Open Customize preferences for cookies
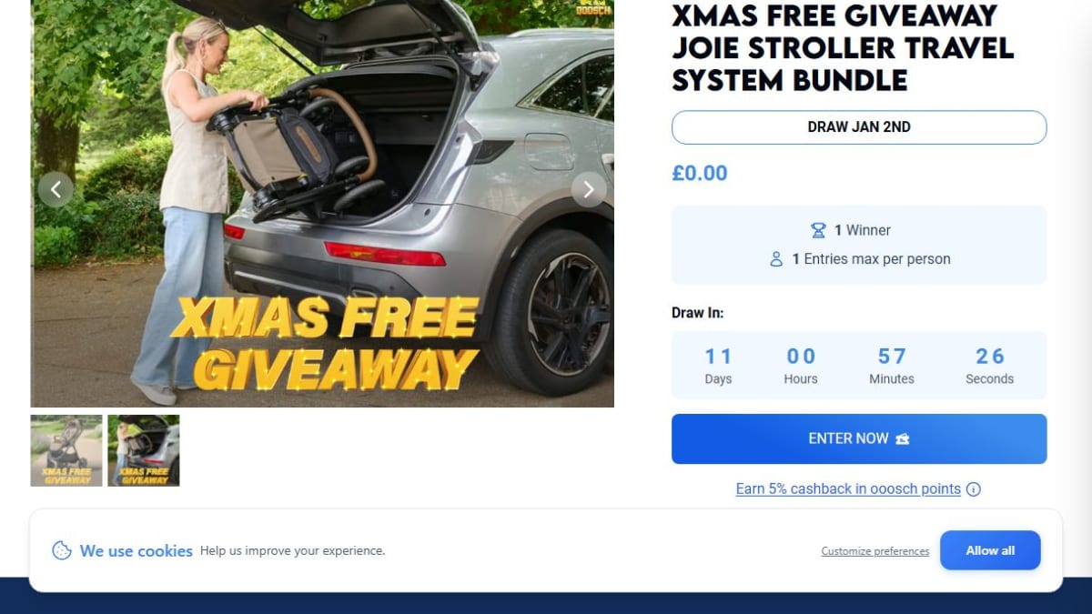The width and height of the screenshot is (1092, 614). (875, 551)
